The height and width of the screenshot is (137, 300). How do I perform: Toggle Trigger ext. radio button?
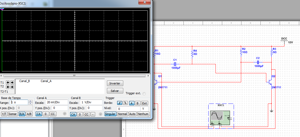tap(144, 93)
